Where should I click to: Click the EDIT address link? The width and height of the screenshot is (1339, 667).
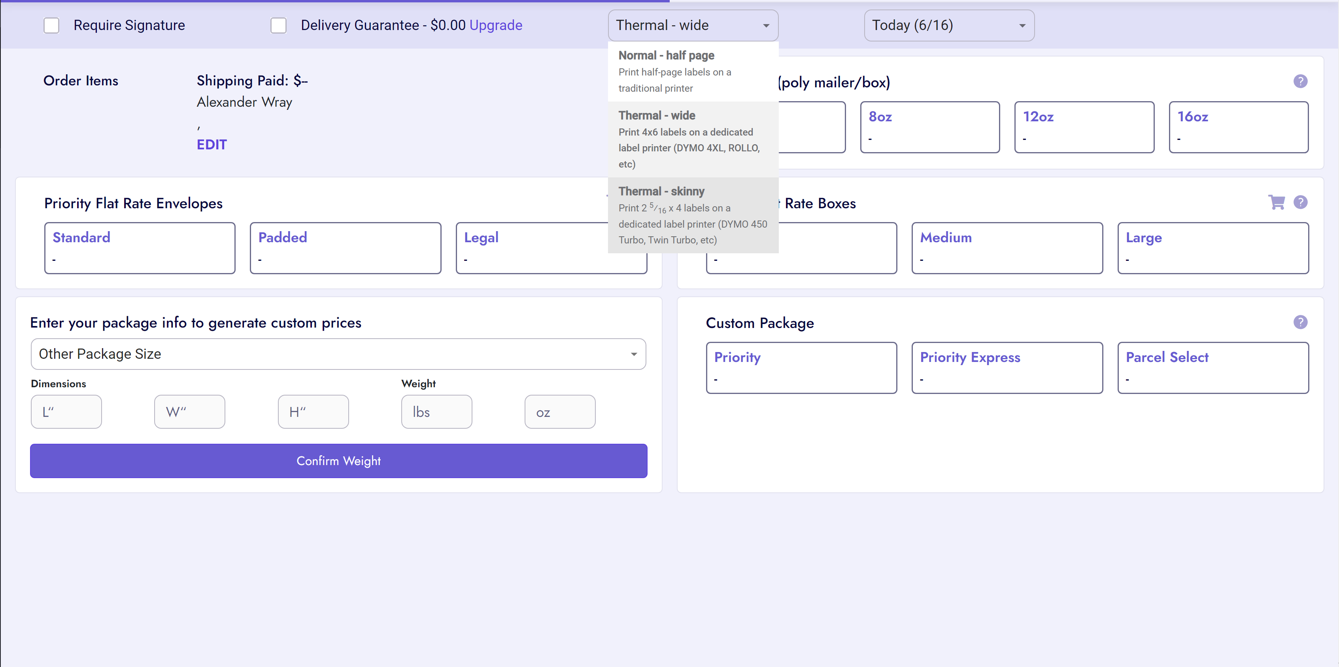coord(212,144)
